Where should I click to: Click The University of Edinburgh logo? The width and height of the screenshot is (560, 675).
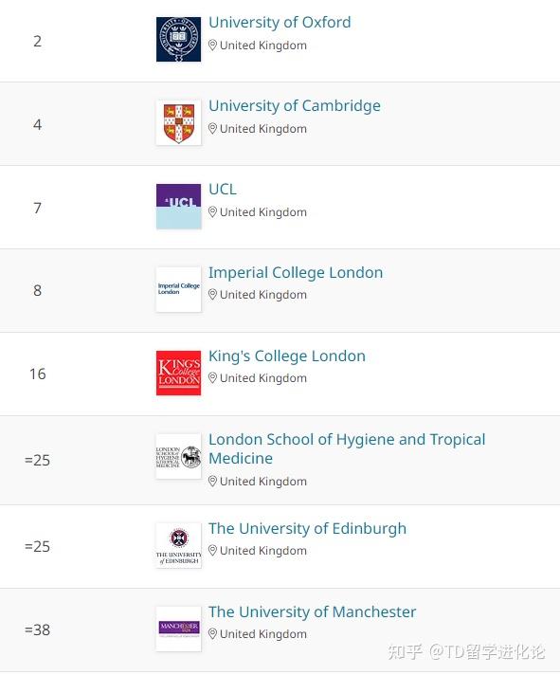178,545
